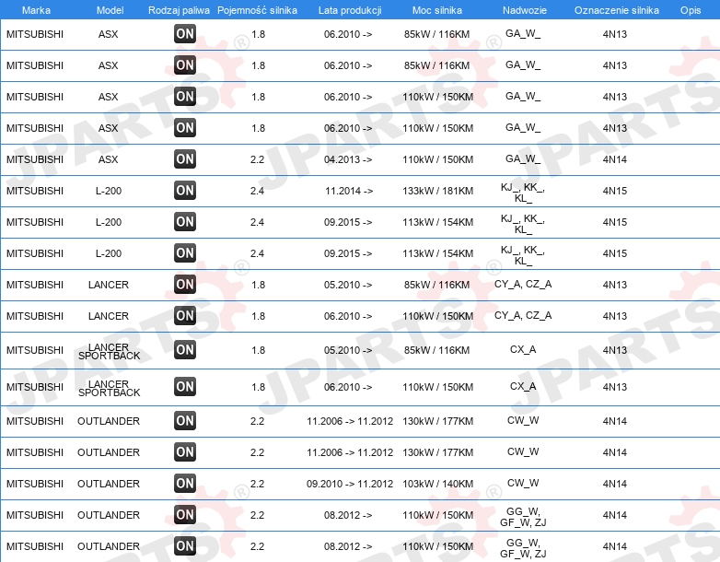720x562 pixels.
Task: Click the Pojemność silnika column header
Action: pos(257,10)
